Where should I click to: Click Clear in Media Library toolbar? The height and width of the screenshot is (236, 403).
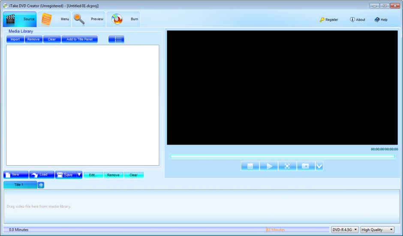click(x=52, y=39)
